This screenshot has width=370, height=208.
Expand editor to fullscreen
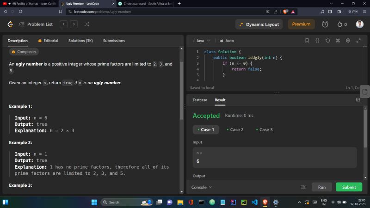358,41
